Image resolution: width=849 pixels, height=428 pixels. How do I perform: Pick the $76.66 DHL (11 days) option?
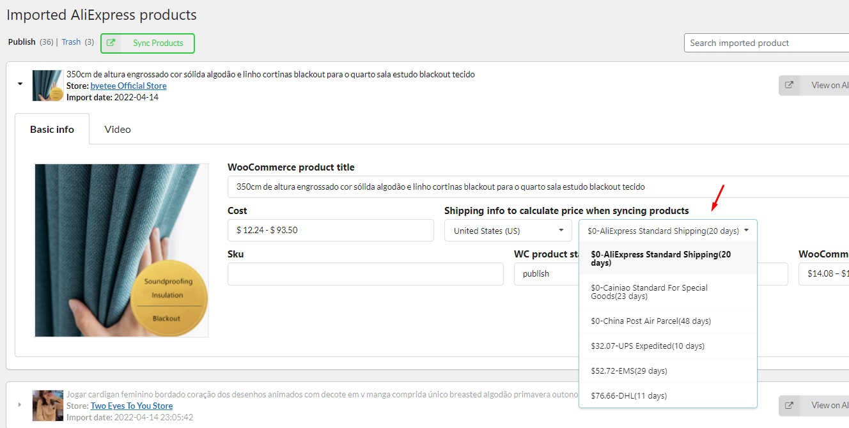[668, 395]
